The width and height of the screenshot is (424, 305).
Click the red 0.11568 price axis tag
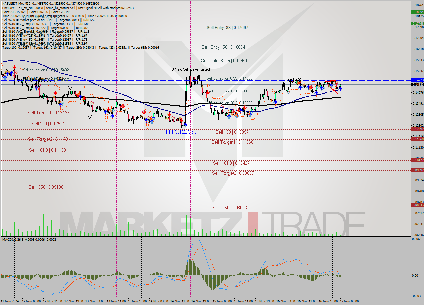(x=417, y=139)
